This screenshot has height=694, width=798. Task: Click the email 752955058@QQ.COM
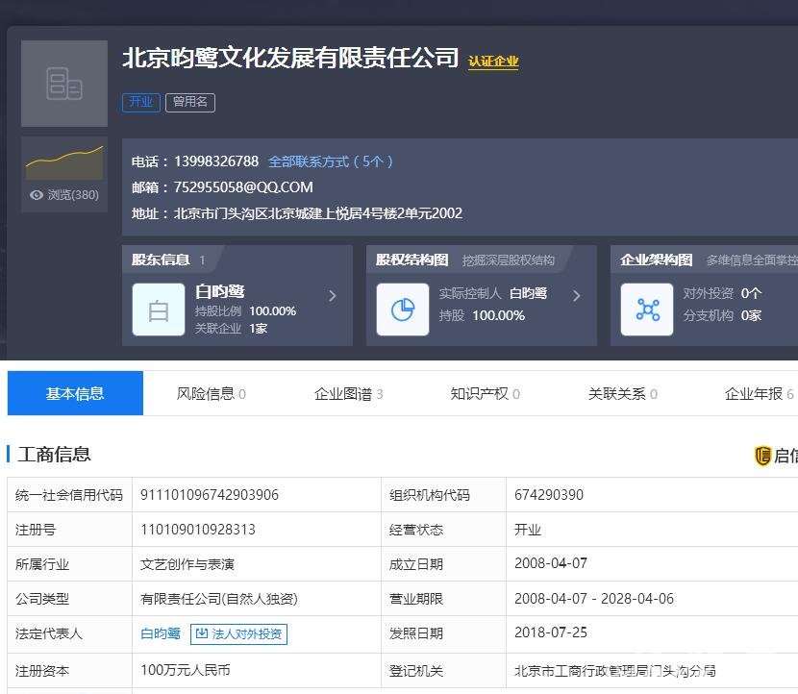click(x=243, y=187)
